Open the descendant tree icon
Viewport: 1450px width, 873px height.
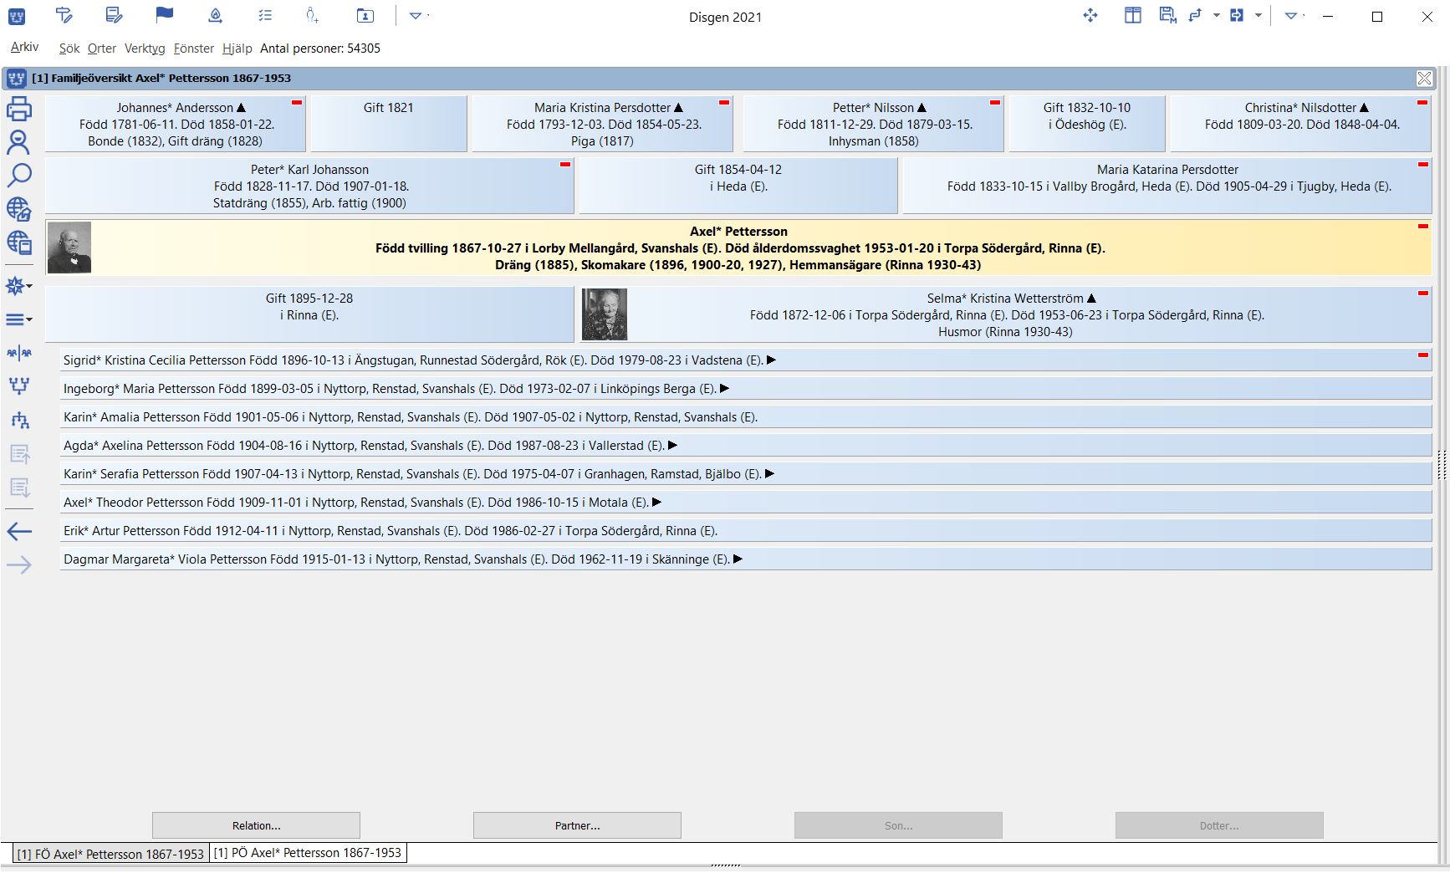pyautogui.click(x=18, y=420)
